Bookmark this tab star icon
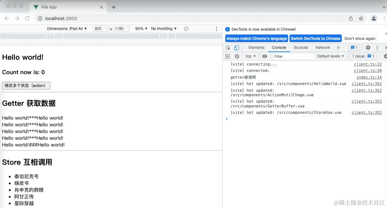 [x=361, y=19]
